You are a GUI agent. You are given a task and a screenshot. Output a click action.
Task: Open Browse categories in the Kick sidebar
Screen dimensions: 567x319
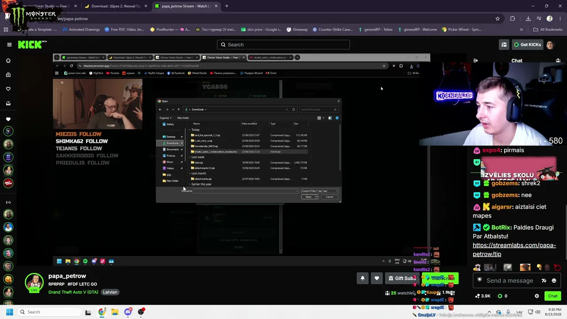[8, 75]
